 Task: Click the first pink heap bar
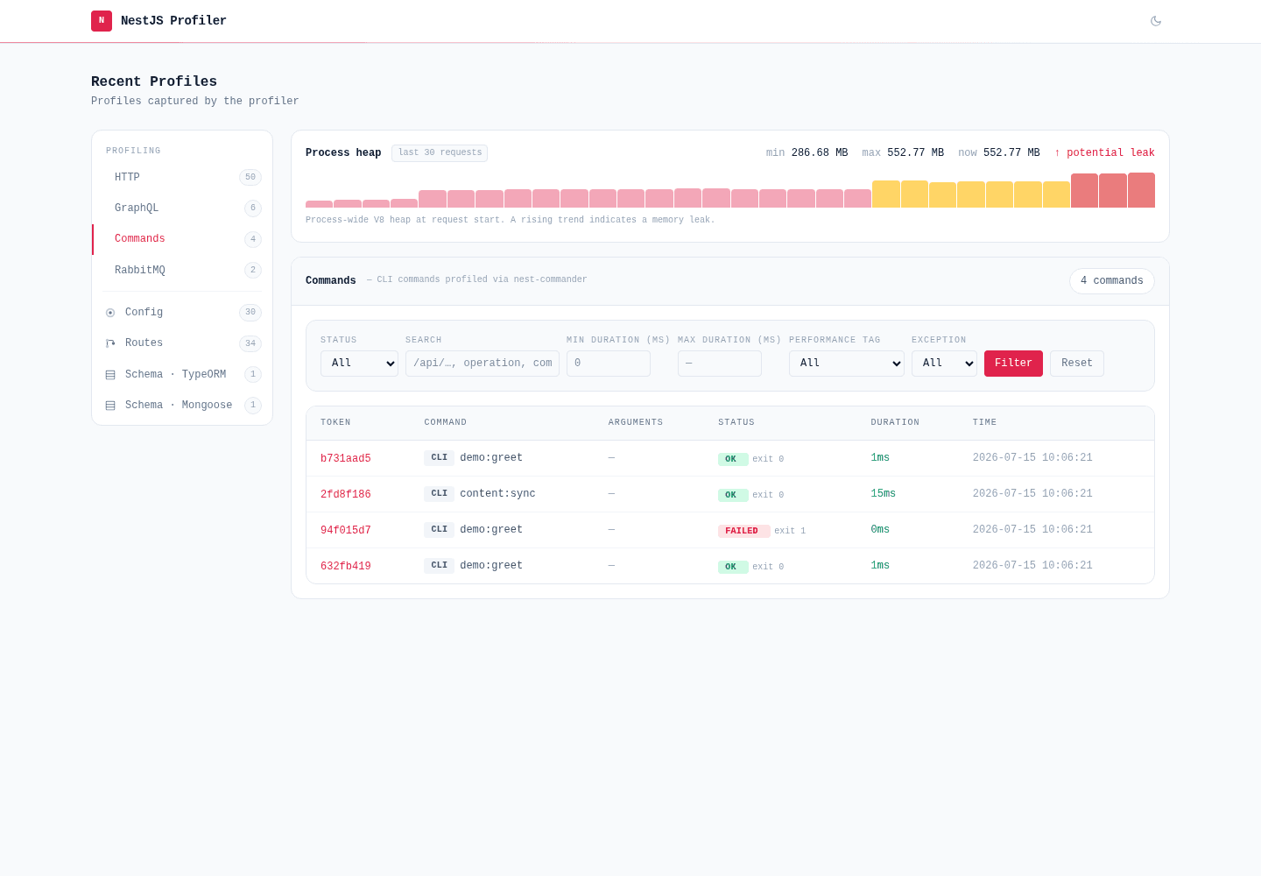pos(319,204)
